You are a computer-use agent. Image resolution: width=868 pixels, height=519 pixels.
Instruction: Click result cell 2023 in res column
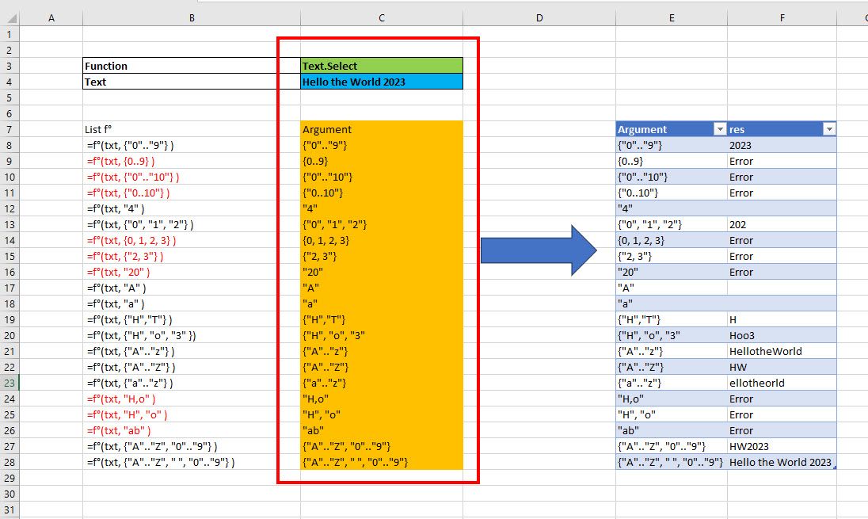point(782,145)
